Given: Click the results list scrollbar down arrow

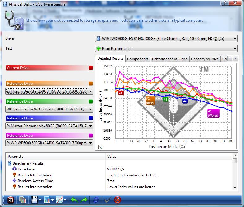Looking at the screenshot, I should [235, 188].
